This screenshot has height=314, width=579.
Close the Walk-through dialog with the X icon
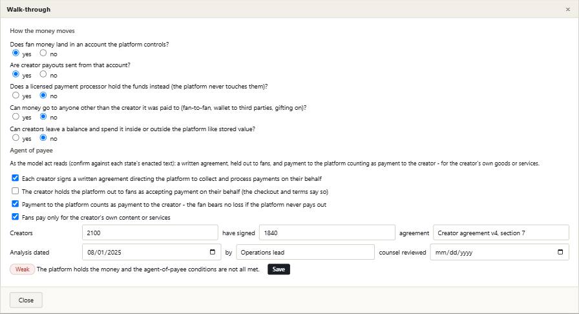tap(568, 10)
